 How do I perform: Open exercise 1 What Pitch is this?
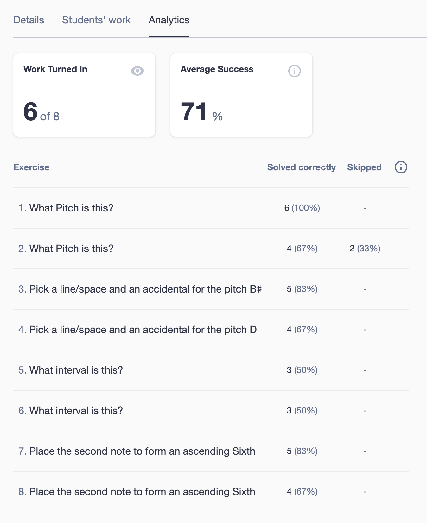[x=211, y=208]
